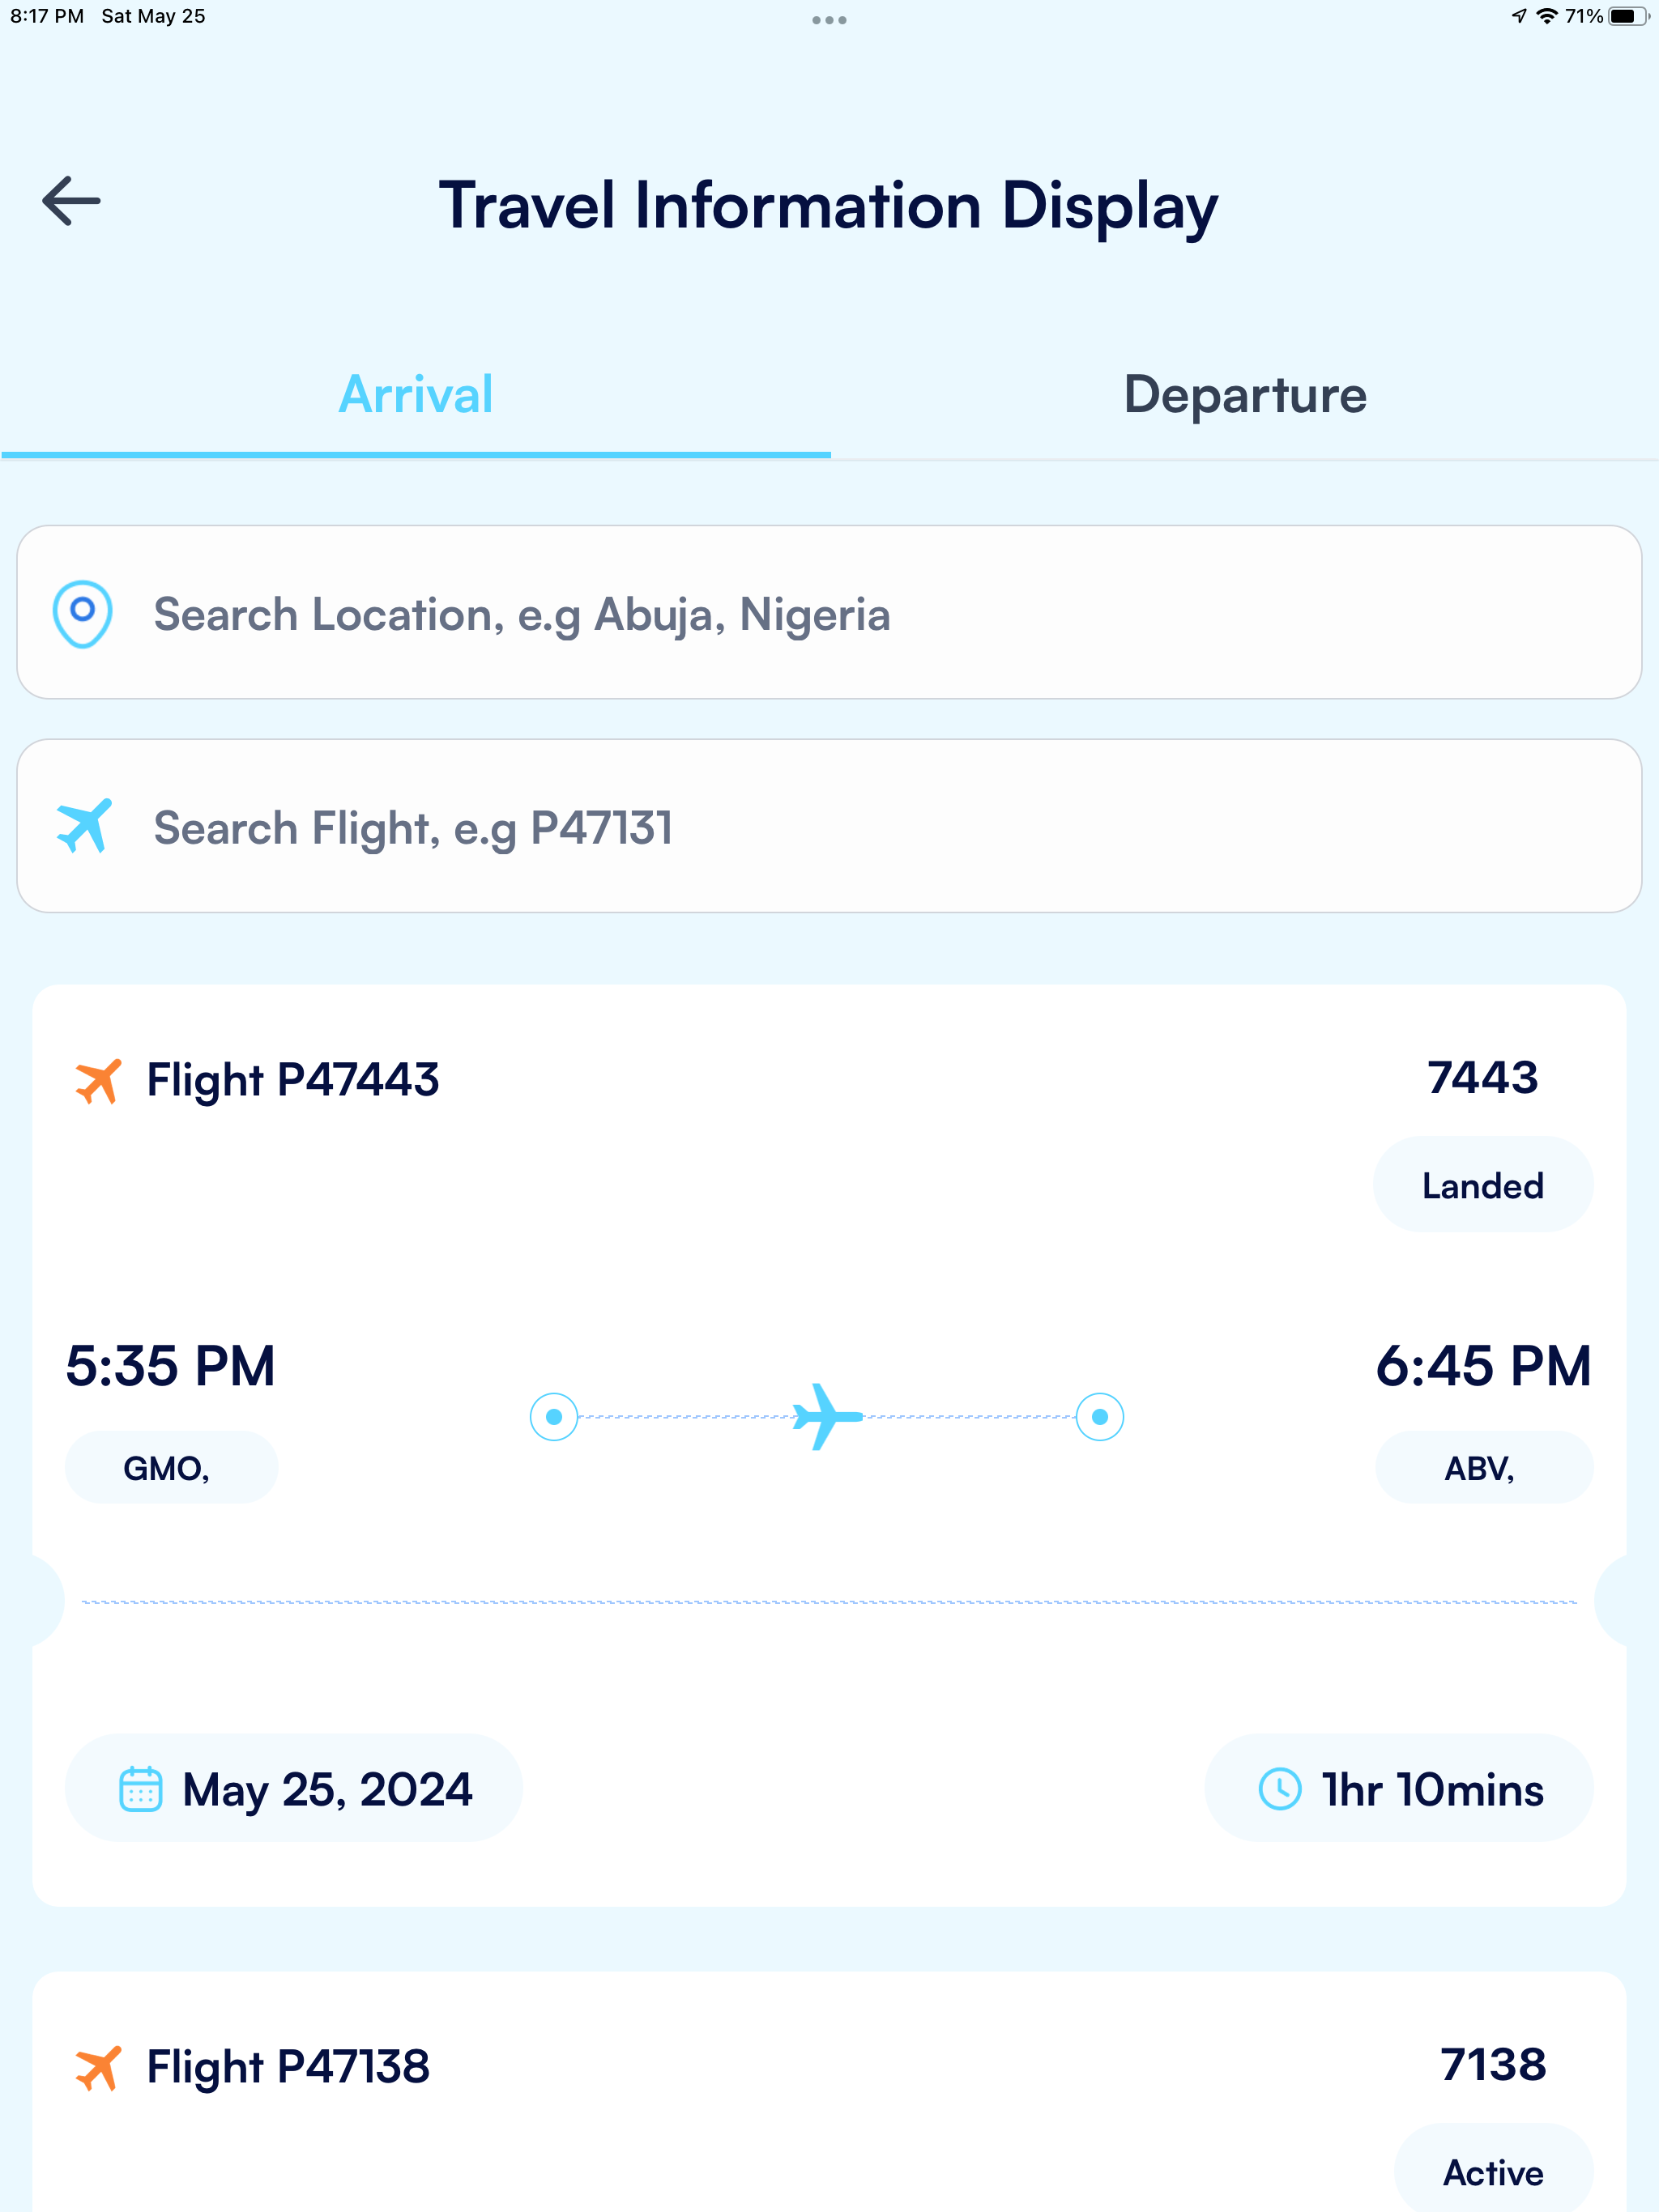Tap the Landed status badge

1483,1185
